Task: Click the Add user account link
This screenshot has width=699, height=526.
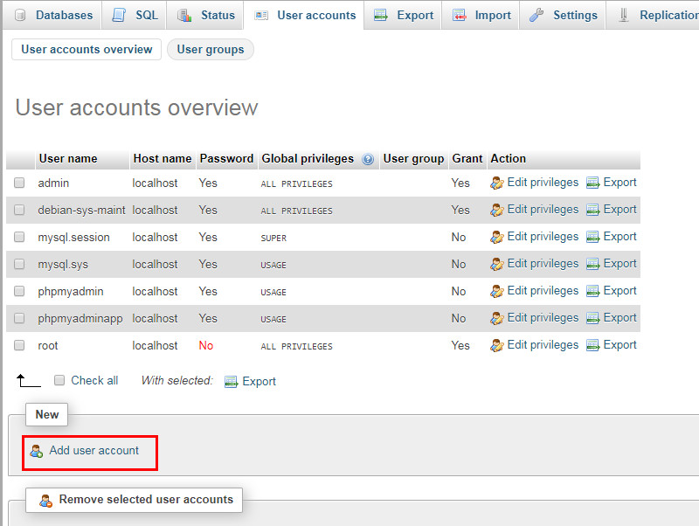Action: pos(93,451)
